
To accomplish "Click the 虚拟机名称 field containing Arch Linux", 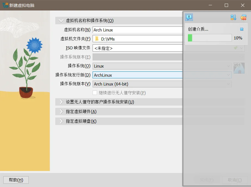I will 138,30.
